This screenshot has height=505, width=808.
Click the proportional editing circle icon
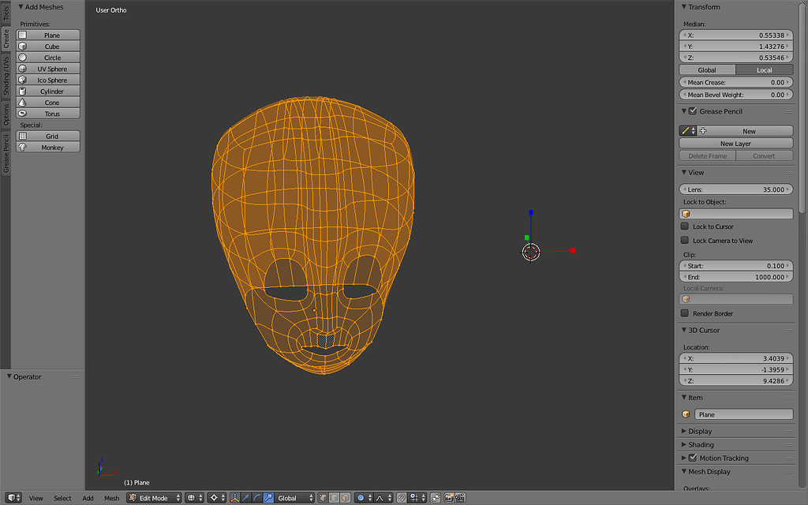click(x=364, y=498)
